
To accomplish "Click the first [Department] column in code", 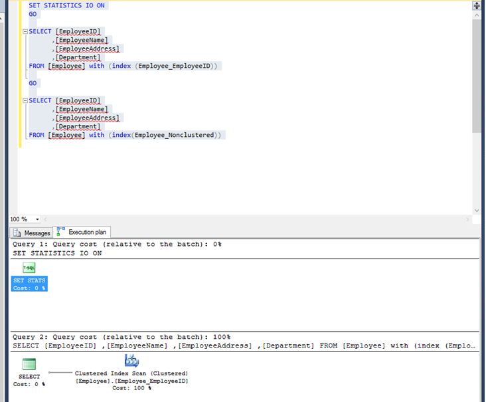I will coord(78,57).
